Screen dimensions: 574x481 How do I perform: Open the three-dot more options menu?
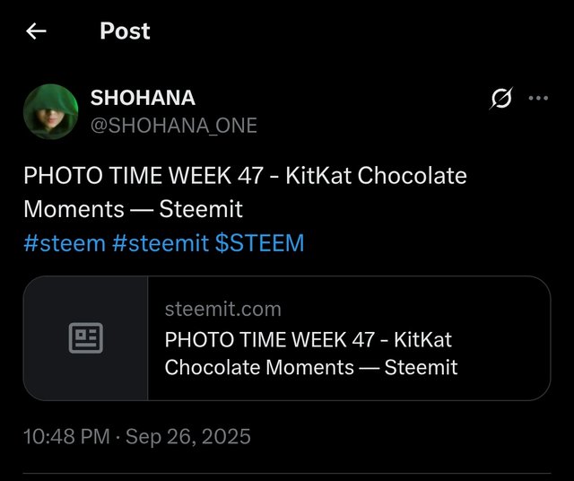pos(538,99)
